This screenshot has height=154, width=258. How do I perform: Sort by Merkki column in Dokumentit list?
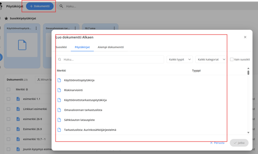(x=22, y=89)
